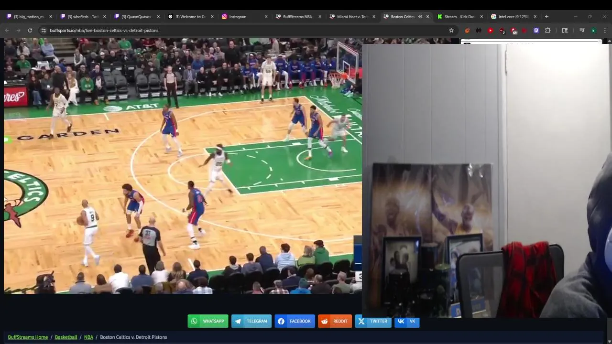Share the stream on Twitter

[373, 321]
